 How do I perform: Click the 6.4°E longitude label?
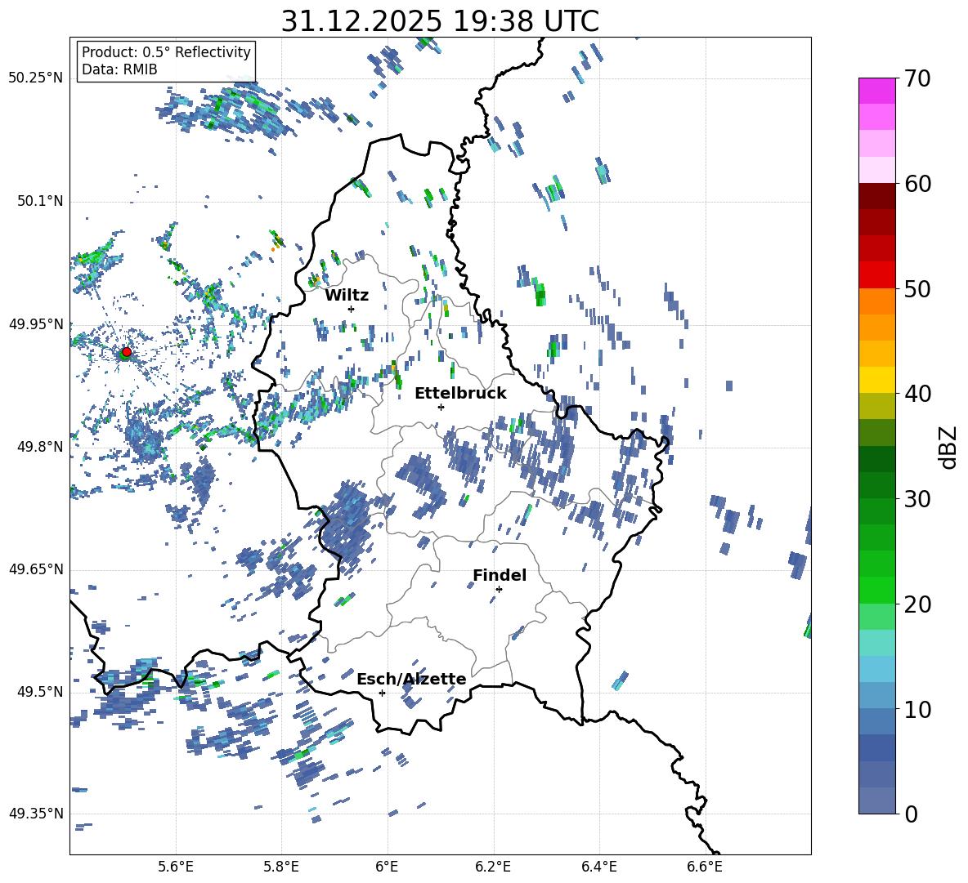(598, 867)
